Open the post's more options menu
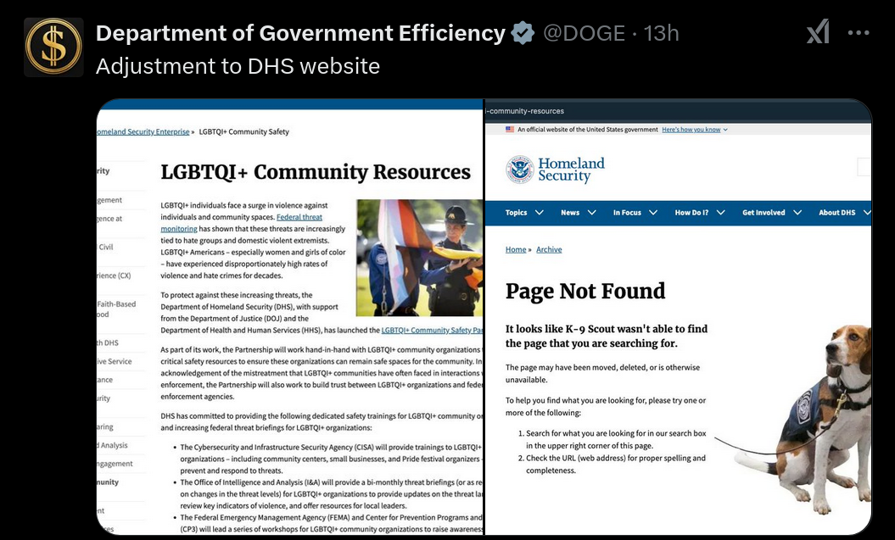 coord(858,33)
